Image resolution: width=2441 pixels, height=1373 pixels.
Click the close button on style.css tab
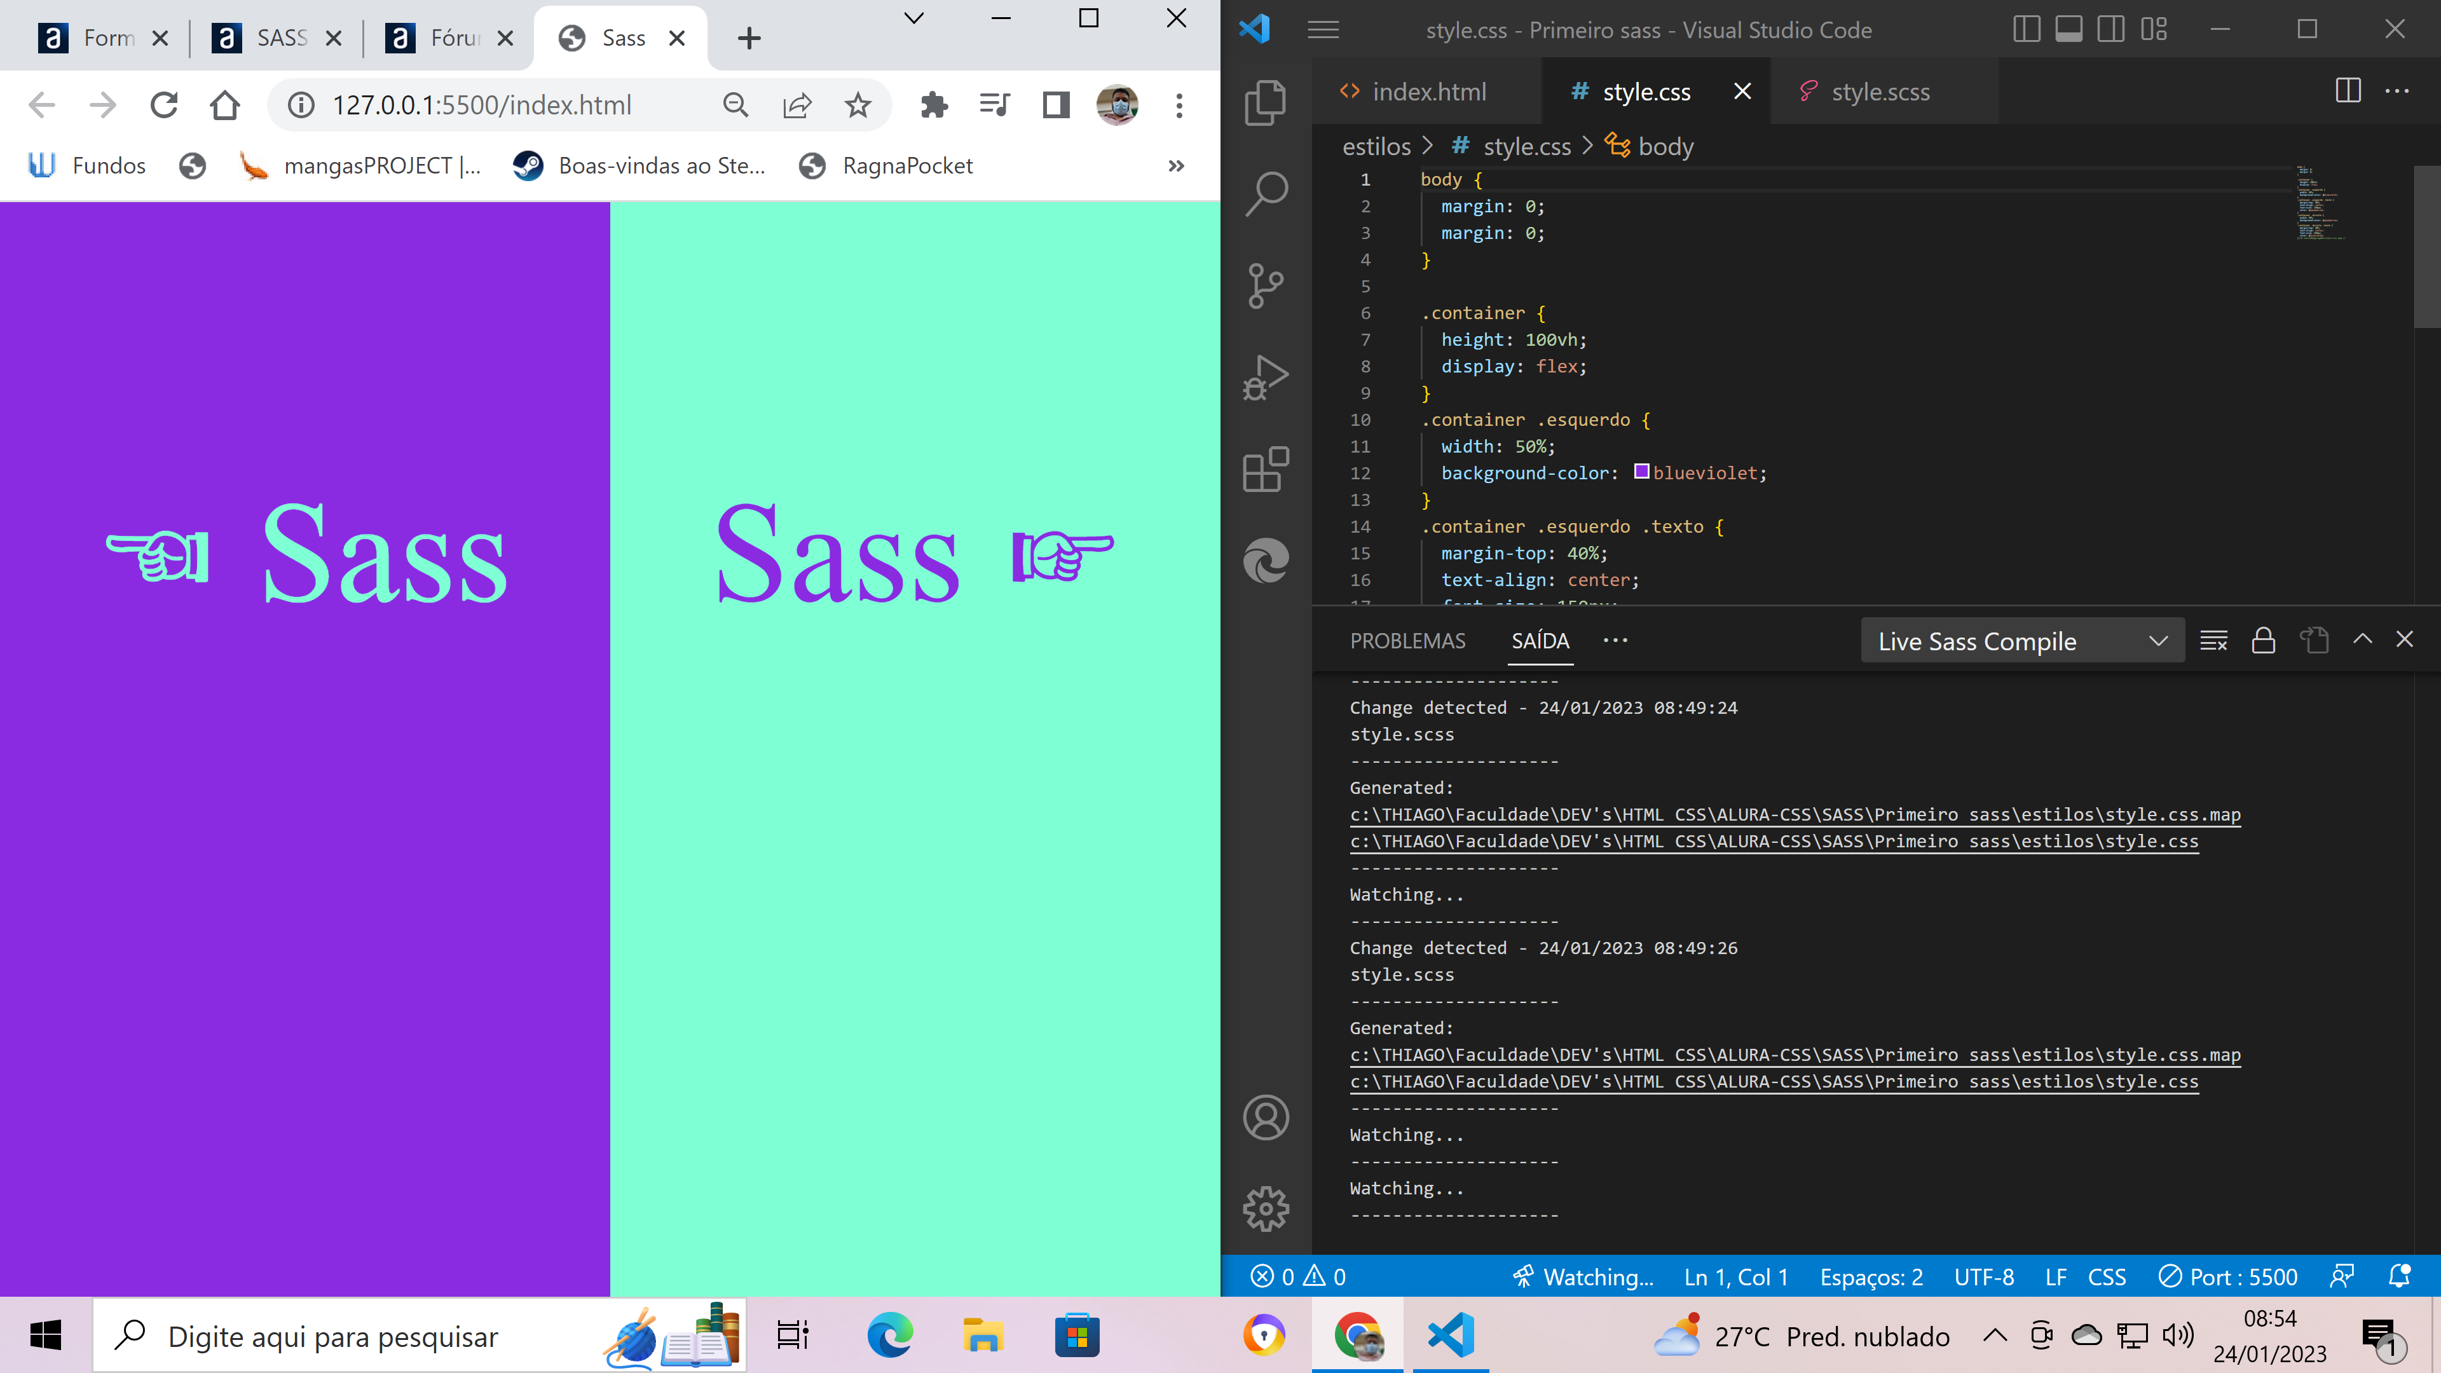1742,92
